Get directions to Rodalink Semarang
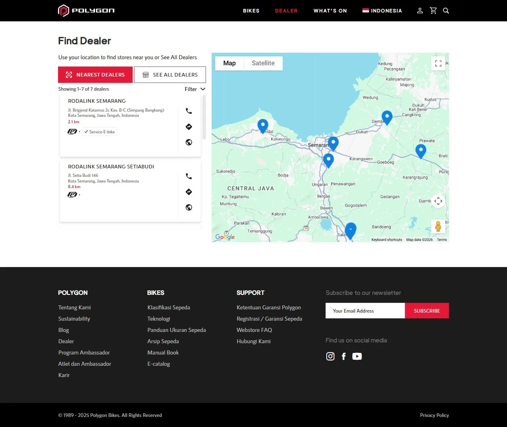The width and height of the screenshot is (507, 427). coord(189,127)
